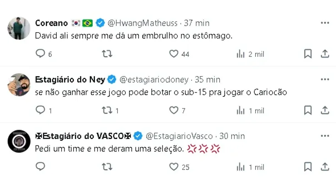
Task: Like Estagiário do VASCO's tweet
Action: 173,167
